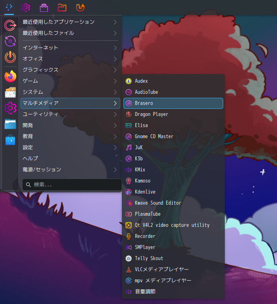Screen dimensions: 277x304
Task: Click the Qt V4L2 capture utility icon
Action: [129, 225]
